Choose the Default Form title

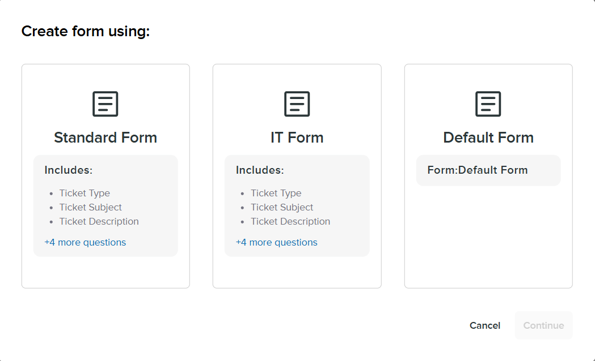point(488,137)
